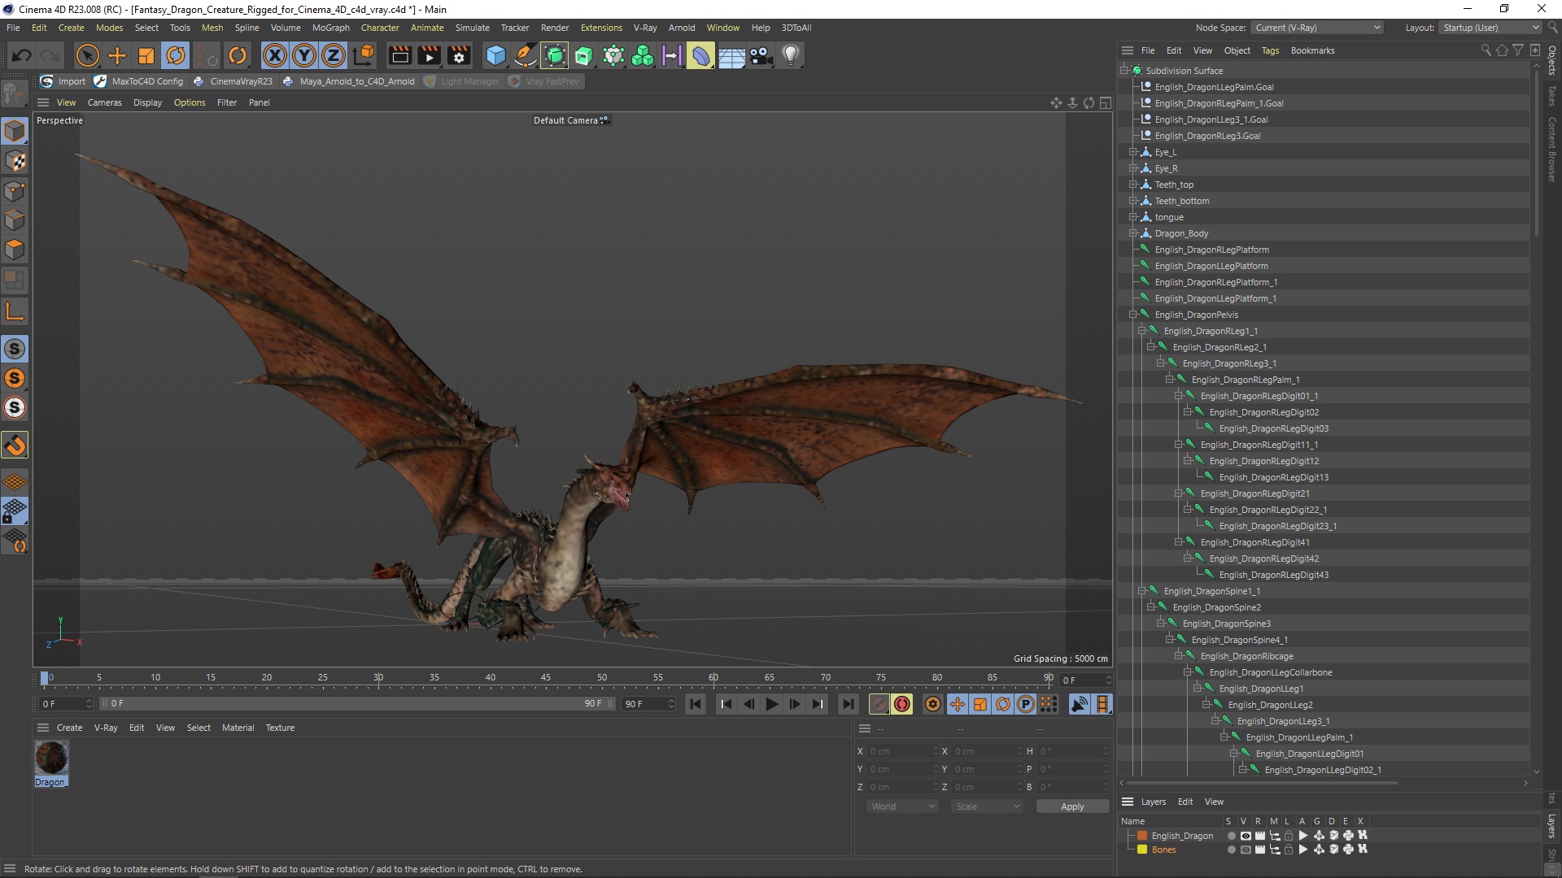
Task: Click frame 45 on timeline ruler
Action: point(546,678)
